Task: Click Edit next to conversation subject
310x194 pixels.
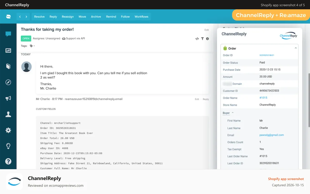Action: (207, 30)
